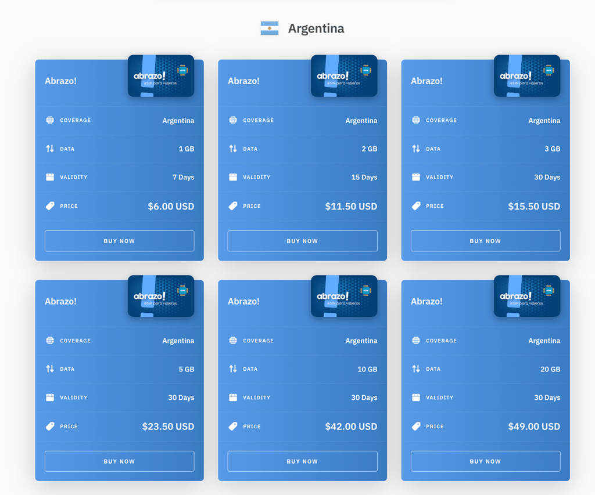Click the Abrazo! title on the 1 GB card
Screen dimensions: 595x495
pyautogui.click(x=60, y=81)
